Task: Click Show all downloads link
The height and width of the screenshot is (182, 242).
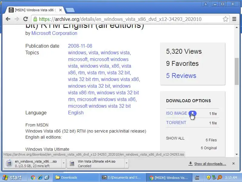Action: pyautogui.click(x=210, y=164)
